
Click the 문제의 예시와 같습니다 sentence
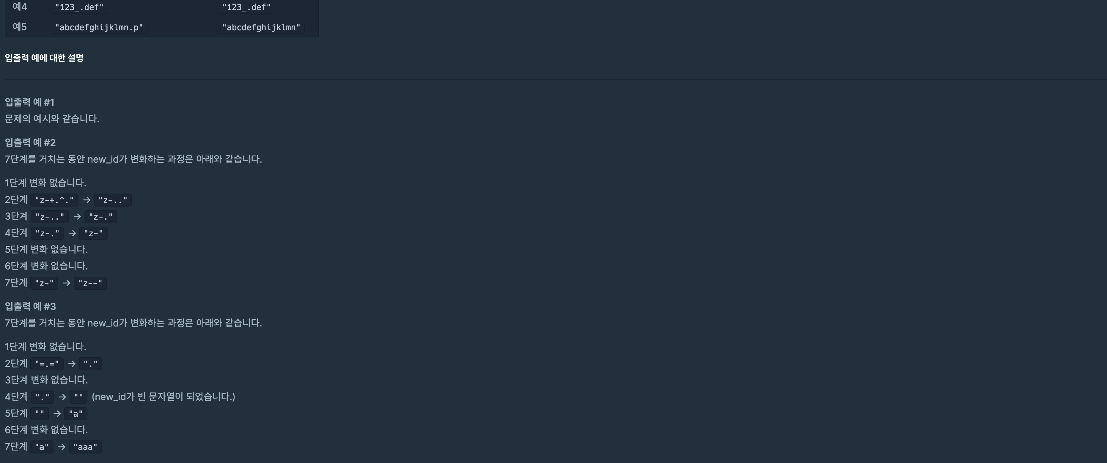(52, 119)
